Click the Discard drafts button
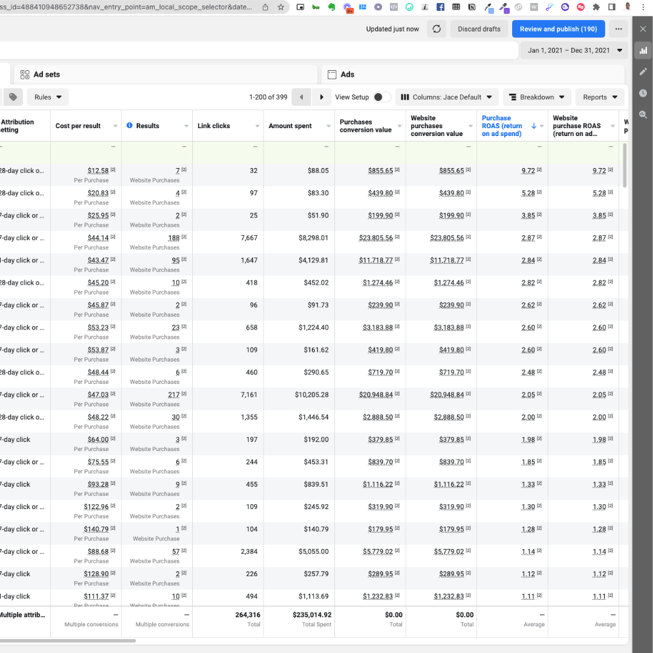The height and width of the screenshot is (653, 653). (479, 29)
